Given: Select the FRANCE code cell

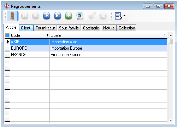Looking at the screenshot, I should coord(30,55).
